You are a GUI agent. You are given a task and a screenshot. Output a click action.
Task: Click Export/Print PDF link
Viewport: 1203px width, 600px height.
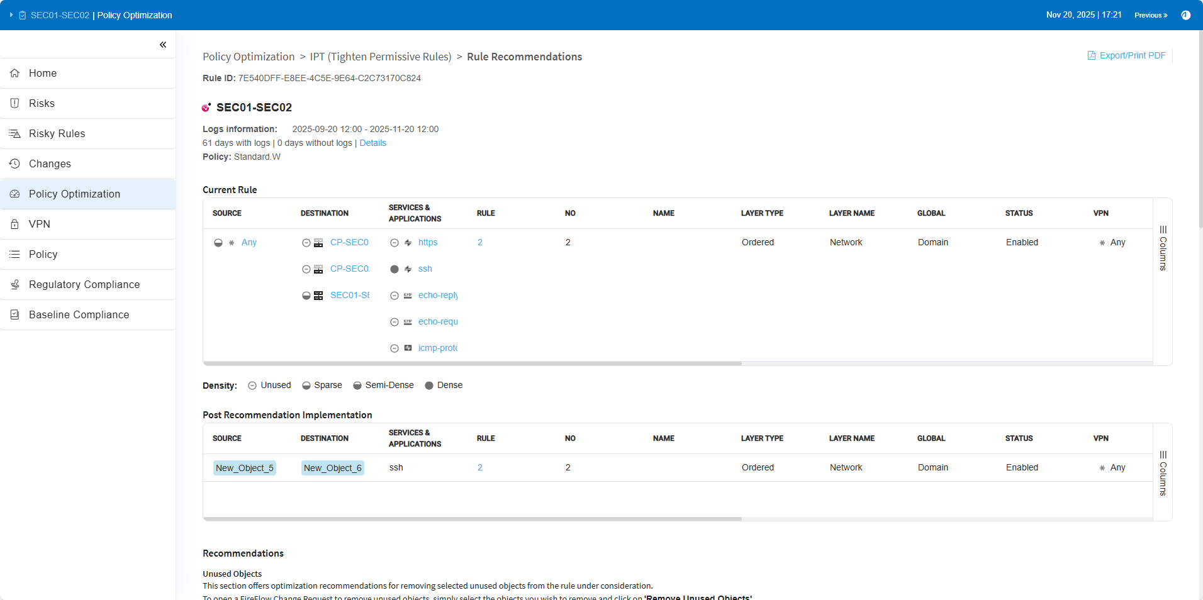(1127, 55)
